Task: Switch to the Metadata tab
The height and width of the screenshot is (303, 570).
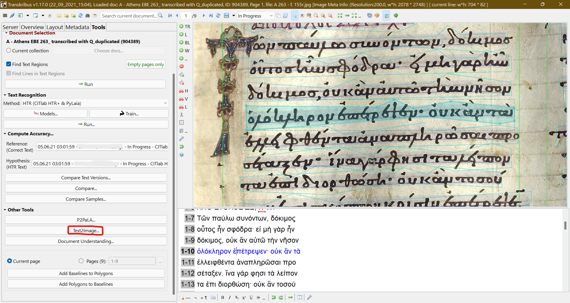Action: [77, 27]
